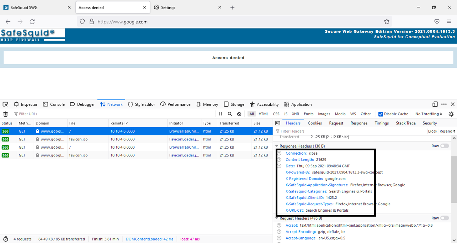Focus the Filter URLs input field
The image size is (457, 243).
114,114
